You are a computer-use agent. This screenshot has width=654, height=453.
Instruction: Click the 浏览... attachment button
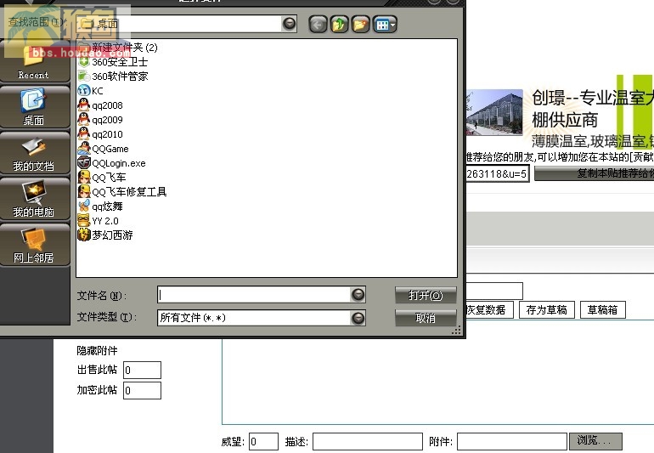coord(596,441)
